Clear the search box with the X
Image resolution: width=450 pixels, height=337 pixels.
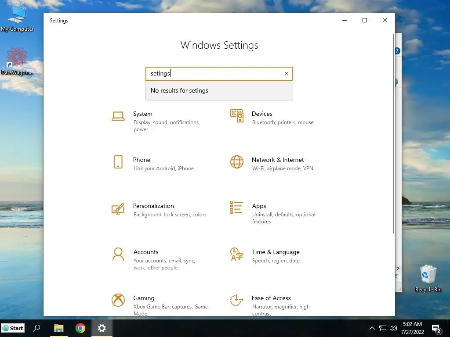coord(287,74)
